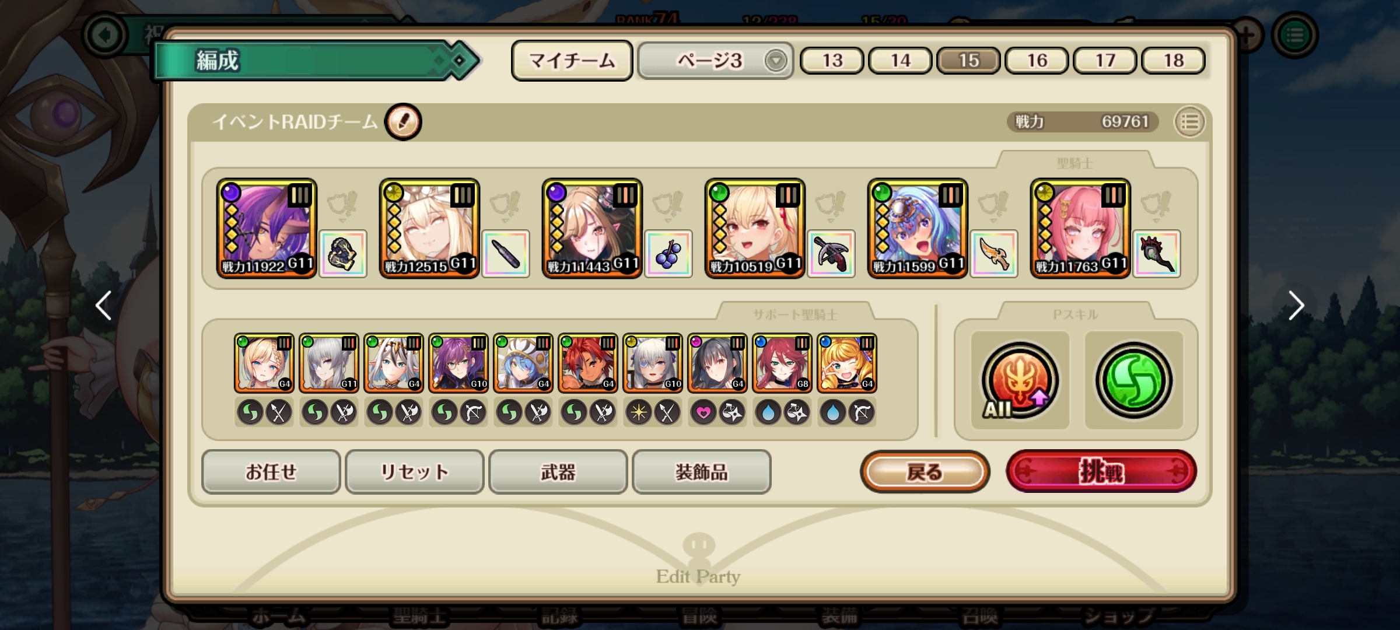Switch to team tab 17
Screen dimensions: 1400x630
1105,61
